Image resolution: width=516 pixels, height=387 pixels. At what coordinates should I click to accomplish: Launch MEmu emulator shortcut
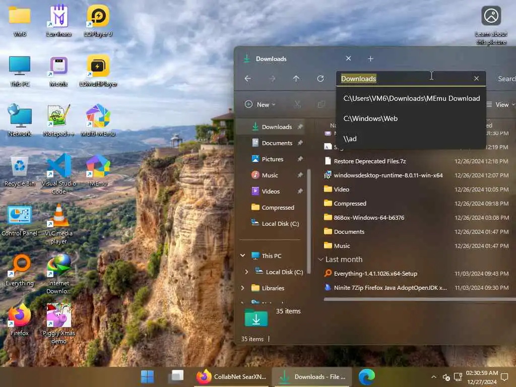(98, 171)
